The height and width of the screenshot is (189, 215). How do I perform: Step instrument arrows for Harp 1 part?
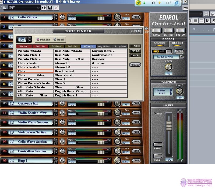[x=56, y=160]
